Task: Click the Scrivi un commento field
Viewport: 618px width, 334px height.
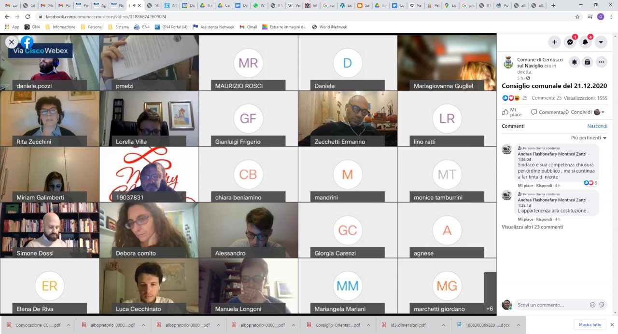Action: click(550, 305)
